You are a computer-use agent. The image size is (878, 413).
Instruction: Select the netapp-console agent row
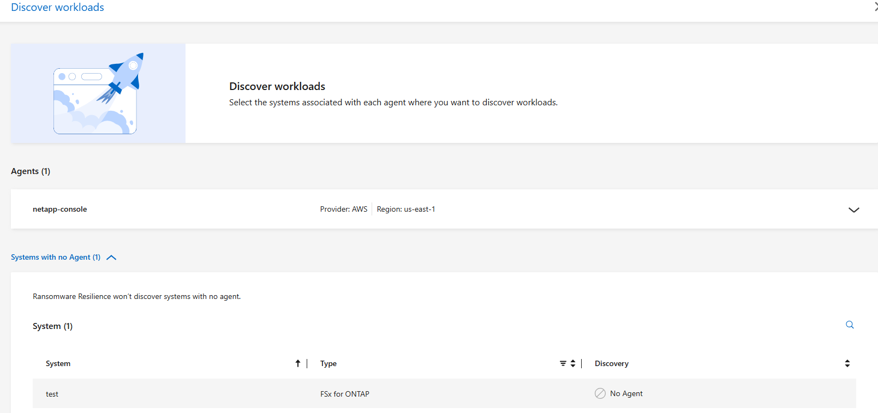click(444, 209)
